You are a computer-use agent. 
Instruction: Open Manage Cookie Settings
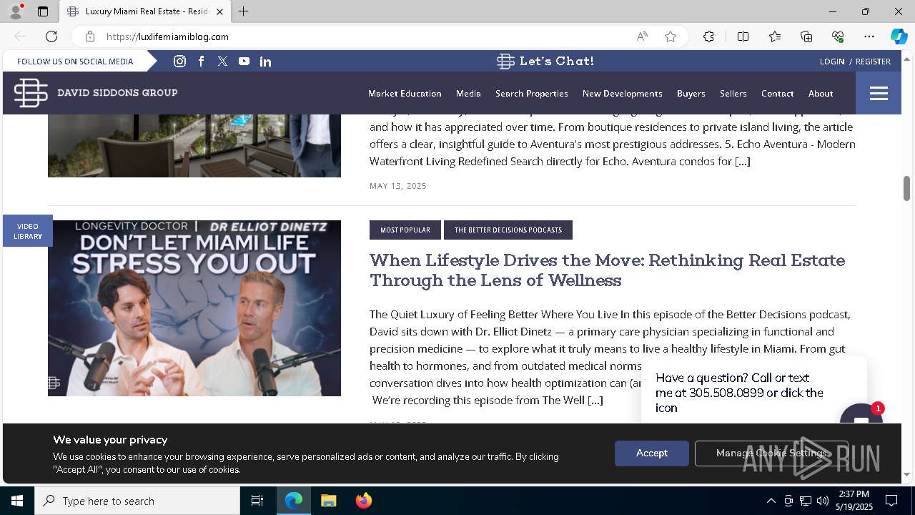[x=771, y=453]
